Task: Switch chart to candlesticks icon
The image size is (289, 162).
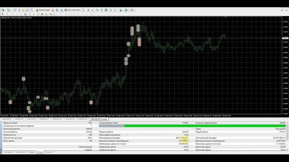Action: tap(89, 10)
